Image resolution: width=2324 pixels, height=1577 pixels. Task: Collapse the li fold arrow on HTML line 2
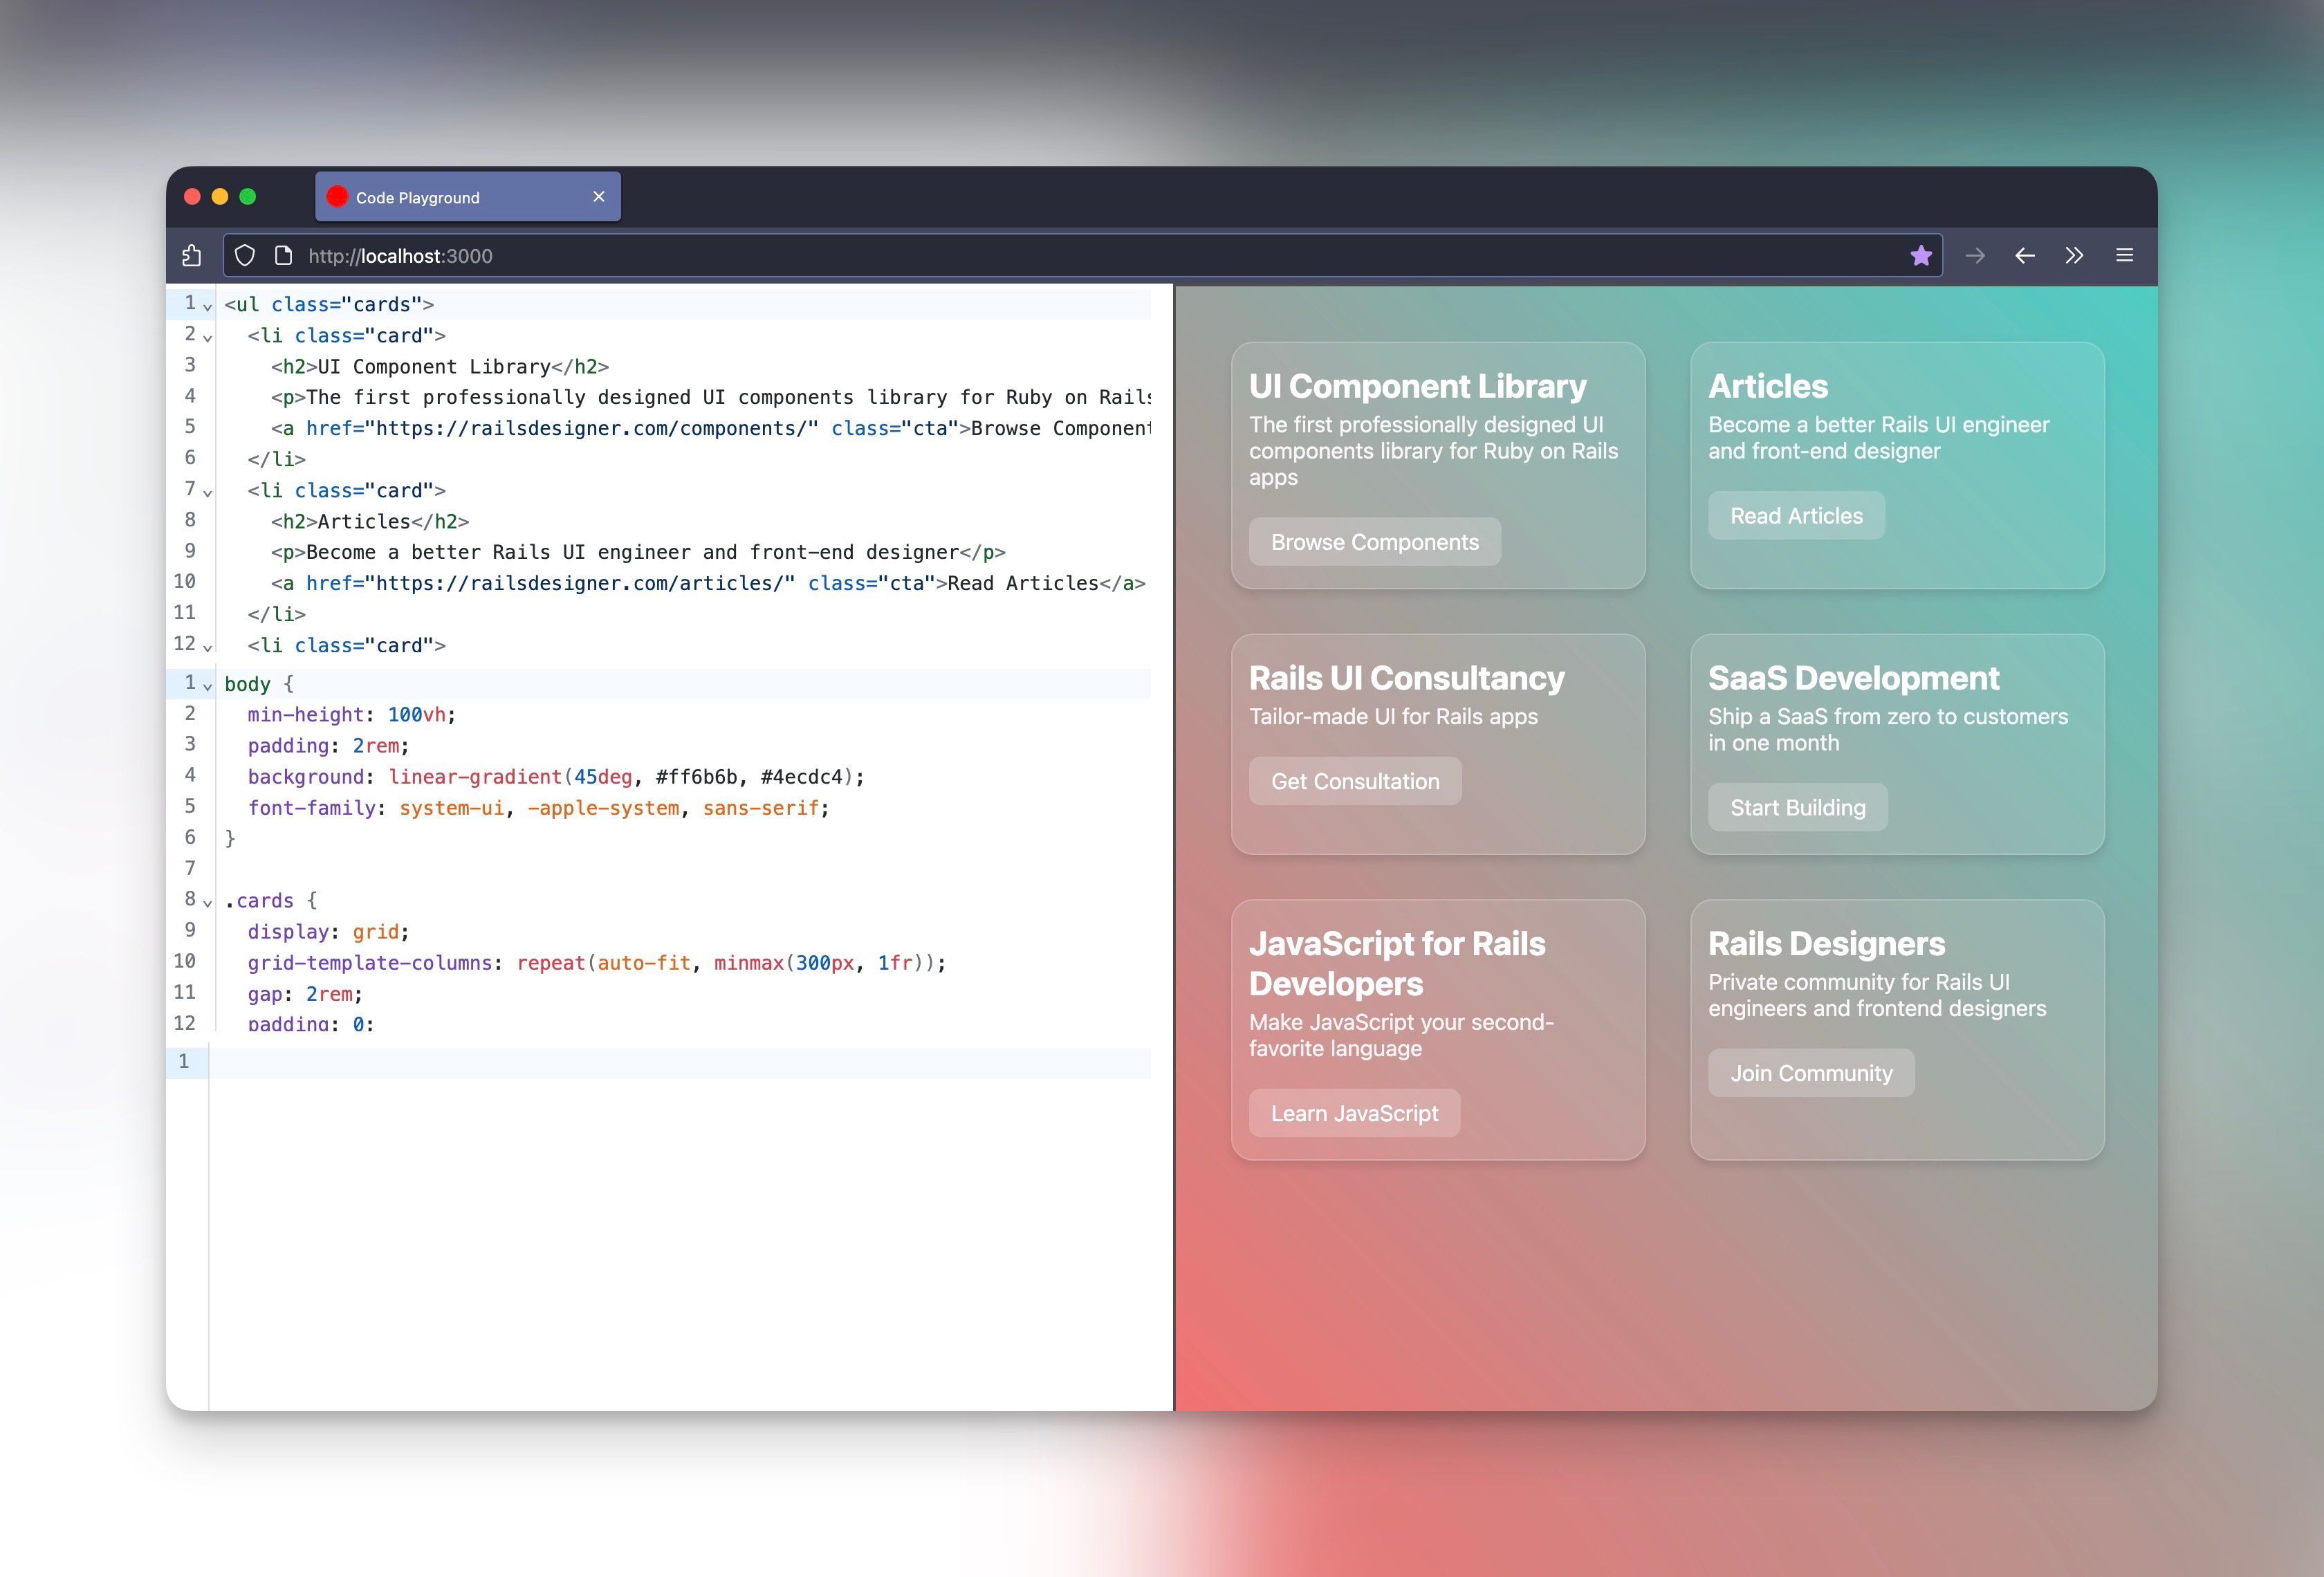pos(208,338)
